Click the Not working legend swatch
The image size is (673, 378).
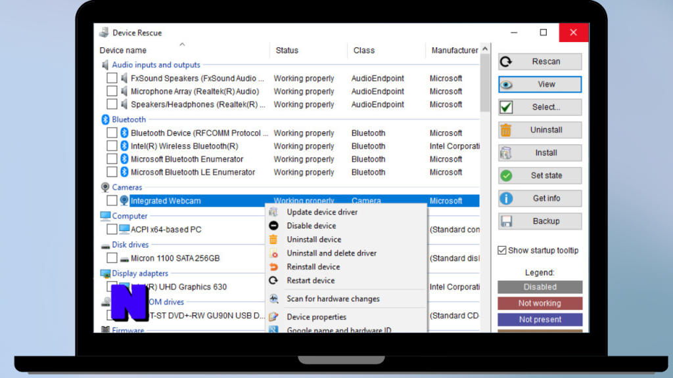[540, 303]
